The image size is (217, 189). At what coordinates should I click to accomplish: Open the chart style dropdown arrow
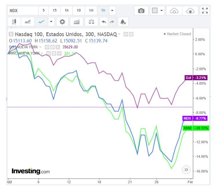point(51,22)
